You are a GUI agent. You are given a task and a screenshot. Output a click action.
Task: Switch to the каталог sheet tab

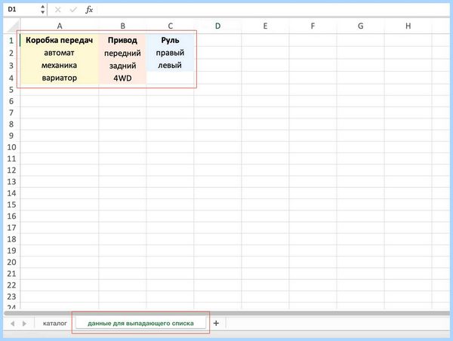(55, 324)
